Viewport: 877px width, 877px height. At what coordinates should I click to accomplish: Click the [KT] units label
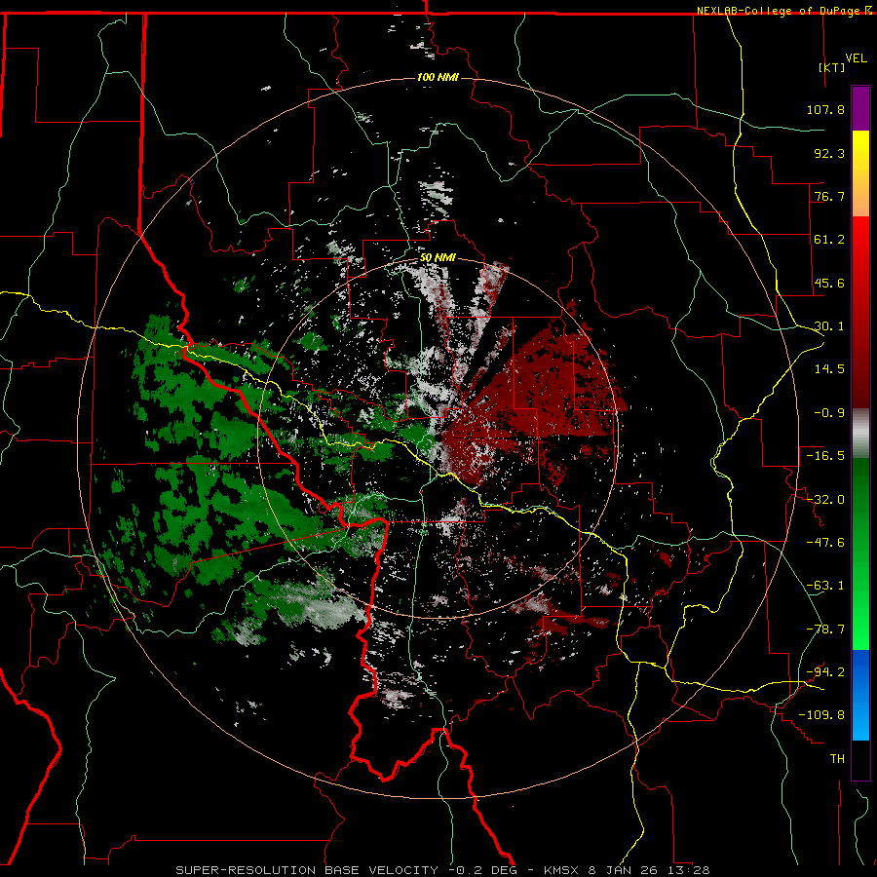[831, 67]
